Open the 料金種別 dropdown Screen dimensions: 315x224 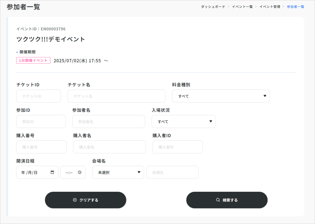221,96
